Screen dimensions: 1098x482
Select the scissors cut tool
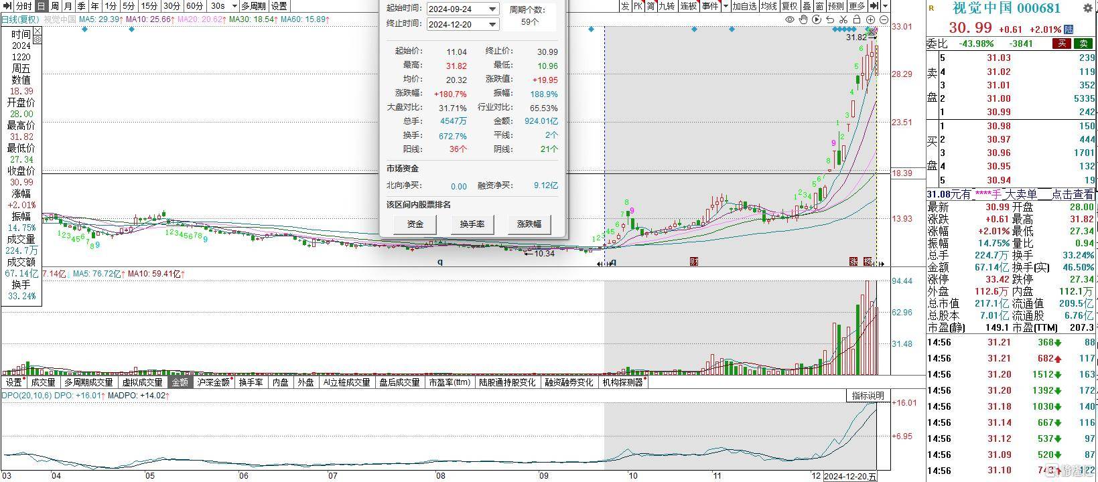point(844,19)
